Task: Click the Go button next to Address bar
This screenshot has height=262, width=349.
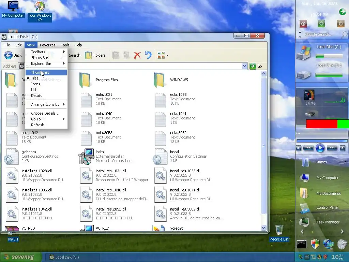Action: point(256,66)
